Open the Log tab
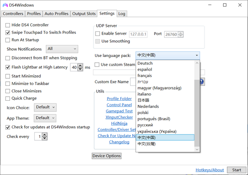This screenshot has height=175, width=248. pyautogui.click(x=122, y=14)
